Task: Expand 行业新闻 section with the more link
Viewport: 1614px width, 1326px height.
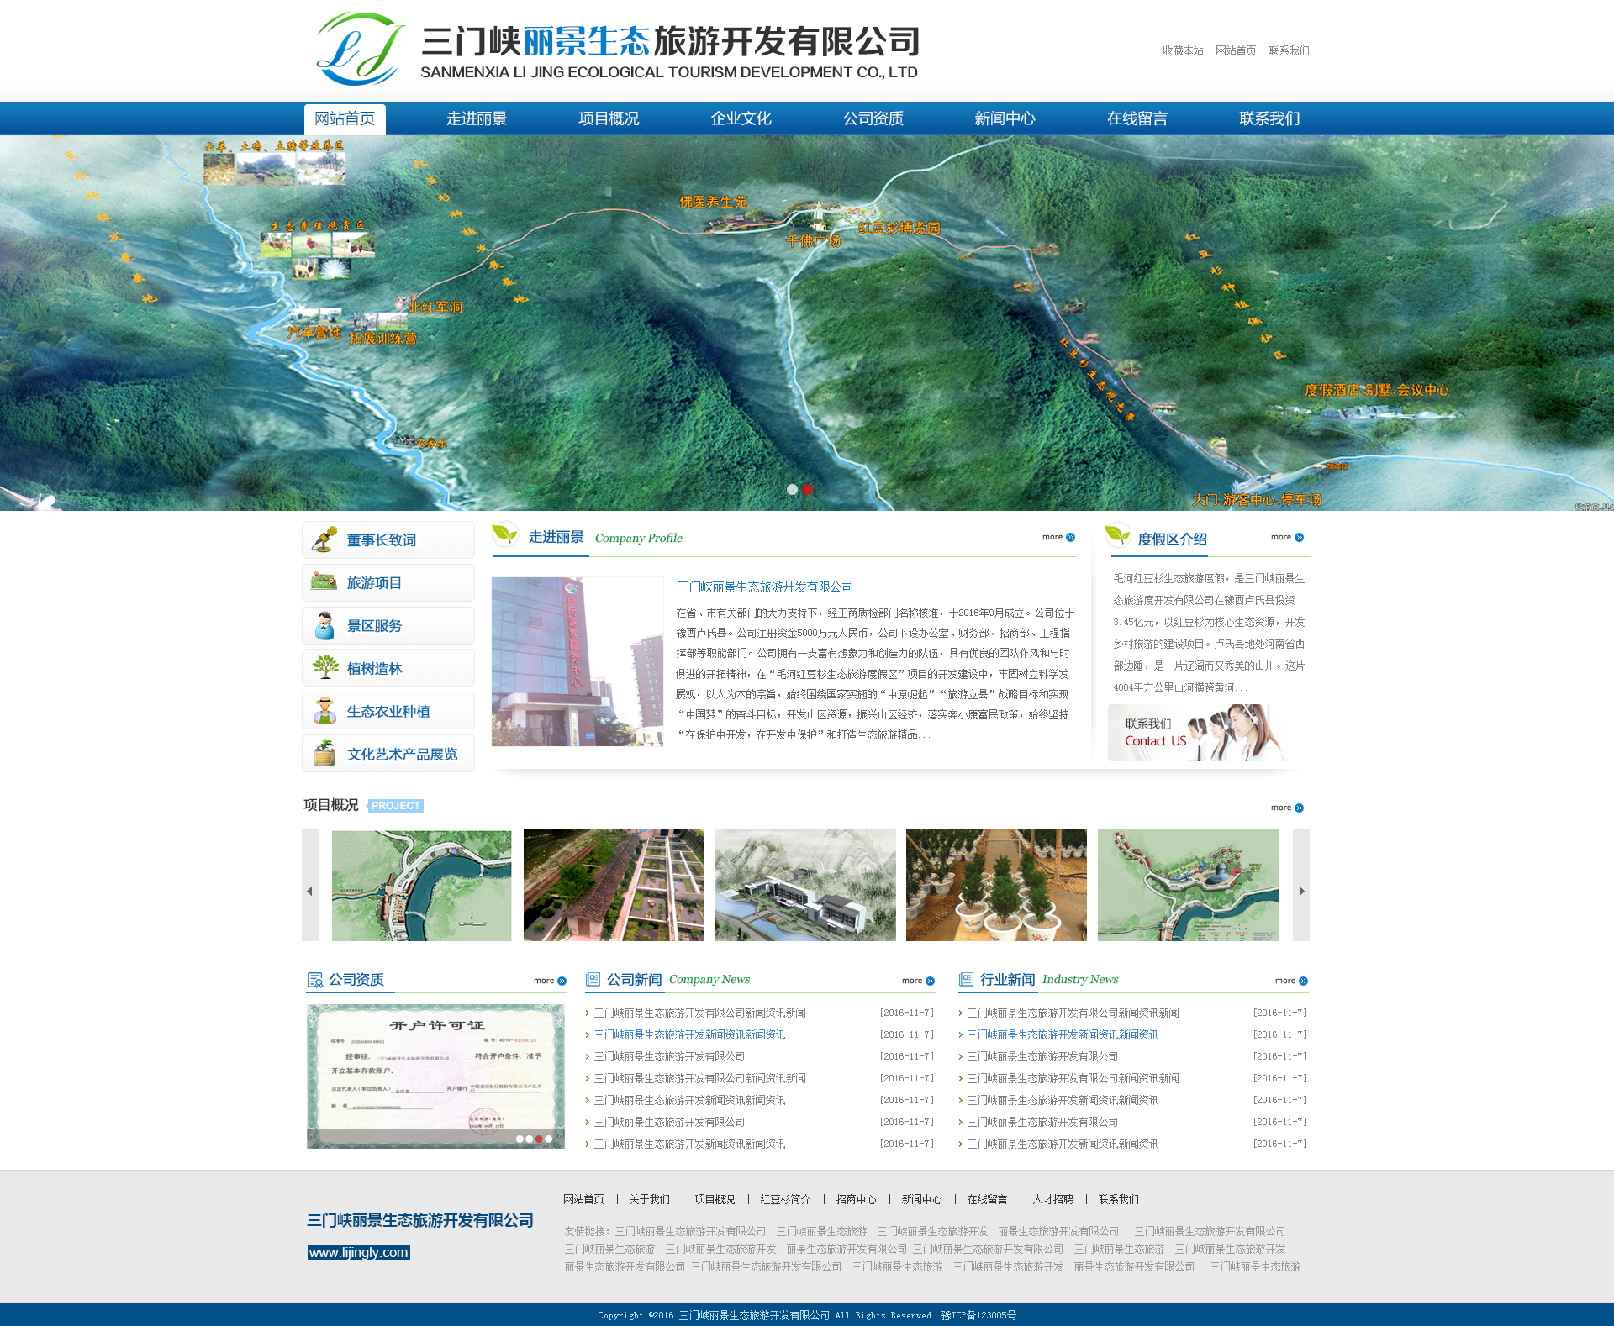Action: tap(1290, 981)
